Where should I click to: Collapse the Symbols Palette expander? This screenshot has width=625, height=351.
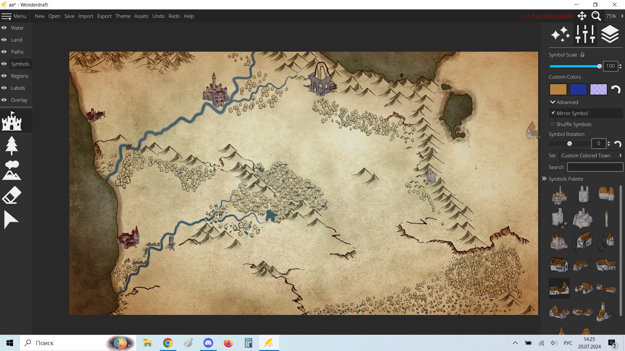pos(544,179)
